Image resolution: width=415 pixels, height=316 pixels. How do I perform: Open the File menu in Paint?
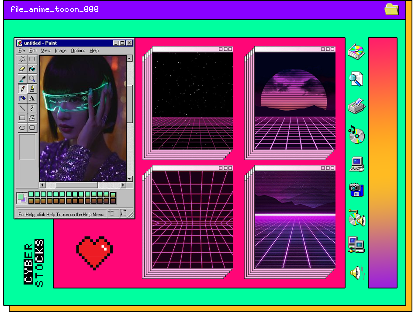pos(22,51)
